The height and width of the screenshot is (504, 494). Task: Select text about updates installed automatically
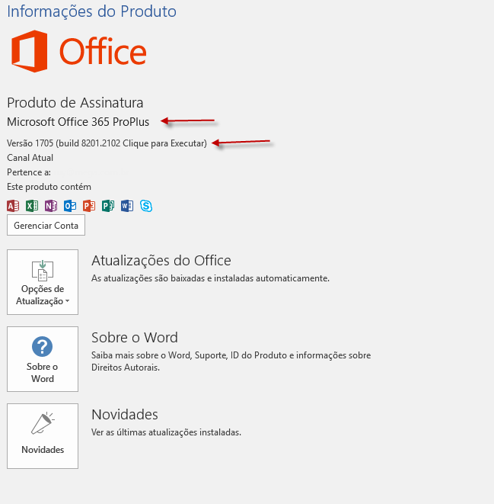tap(210, 278)
